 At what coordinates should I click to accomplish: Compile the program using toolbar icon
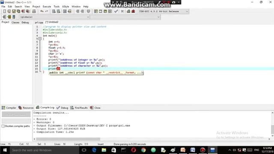click(96, 12)
